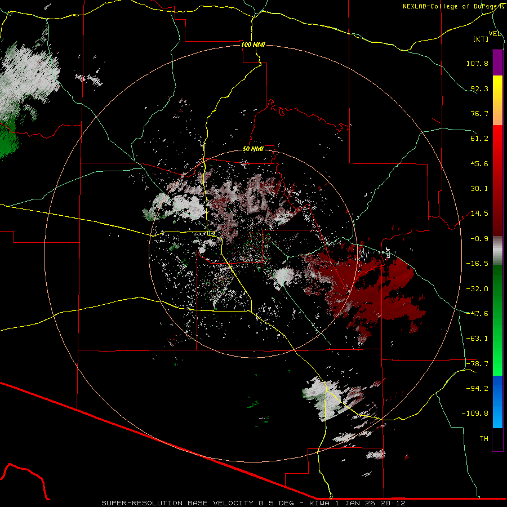Viewport: 507px width, 507px height.
Task: Pick the purple segment of velocity color bar
Action: pyautogui.click(x=497, y=63)
